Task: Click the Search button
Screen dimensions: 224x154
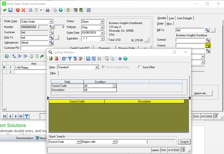Action: click(x=184, y=142)
